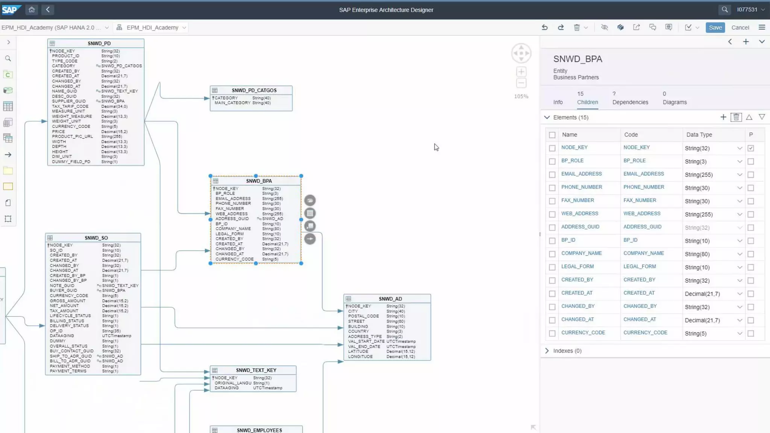
Task: Click the home icon in header
Action: click(32, 9)
